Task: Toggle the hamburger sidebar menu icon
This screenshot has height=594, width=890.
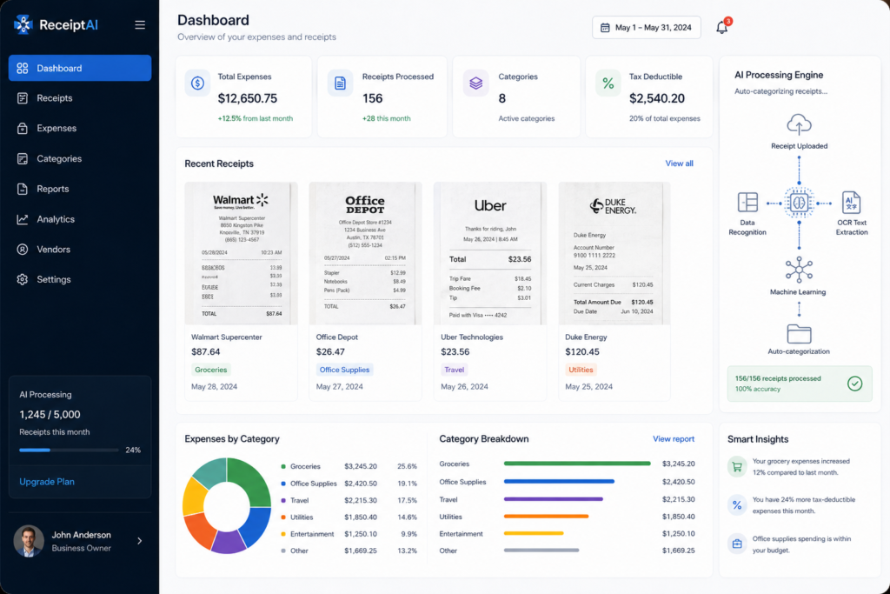Action: pyautogui.click(x=140, y=25)
